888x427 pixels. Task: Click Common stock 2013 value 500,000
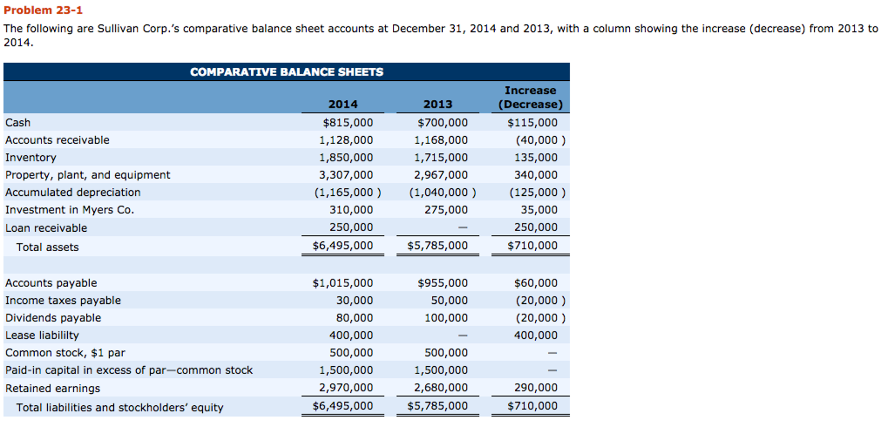(446, 353)
